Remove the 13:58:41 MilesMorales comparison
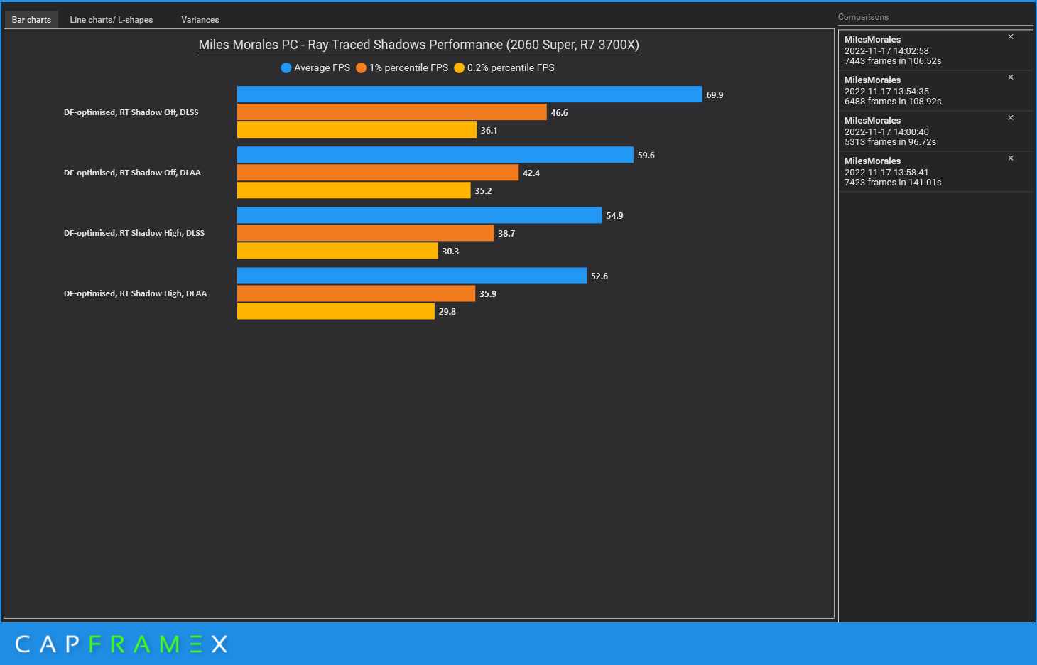This screenshot has width=1037, height=665. 1011,158
